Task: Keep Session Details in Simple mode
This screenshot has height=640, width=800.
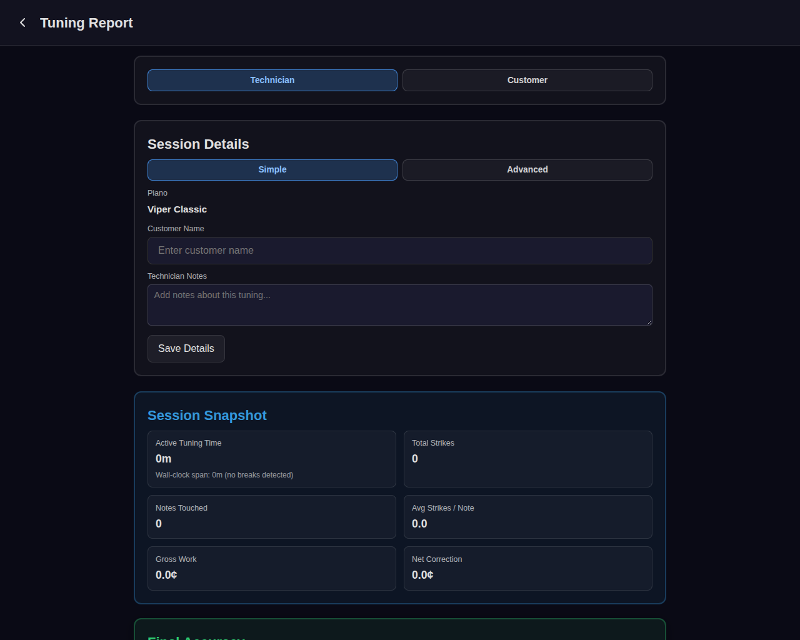Action: [272, 169]
